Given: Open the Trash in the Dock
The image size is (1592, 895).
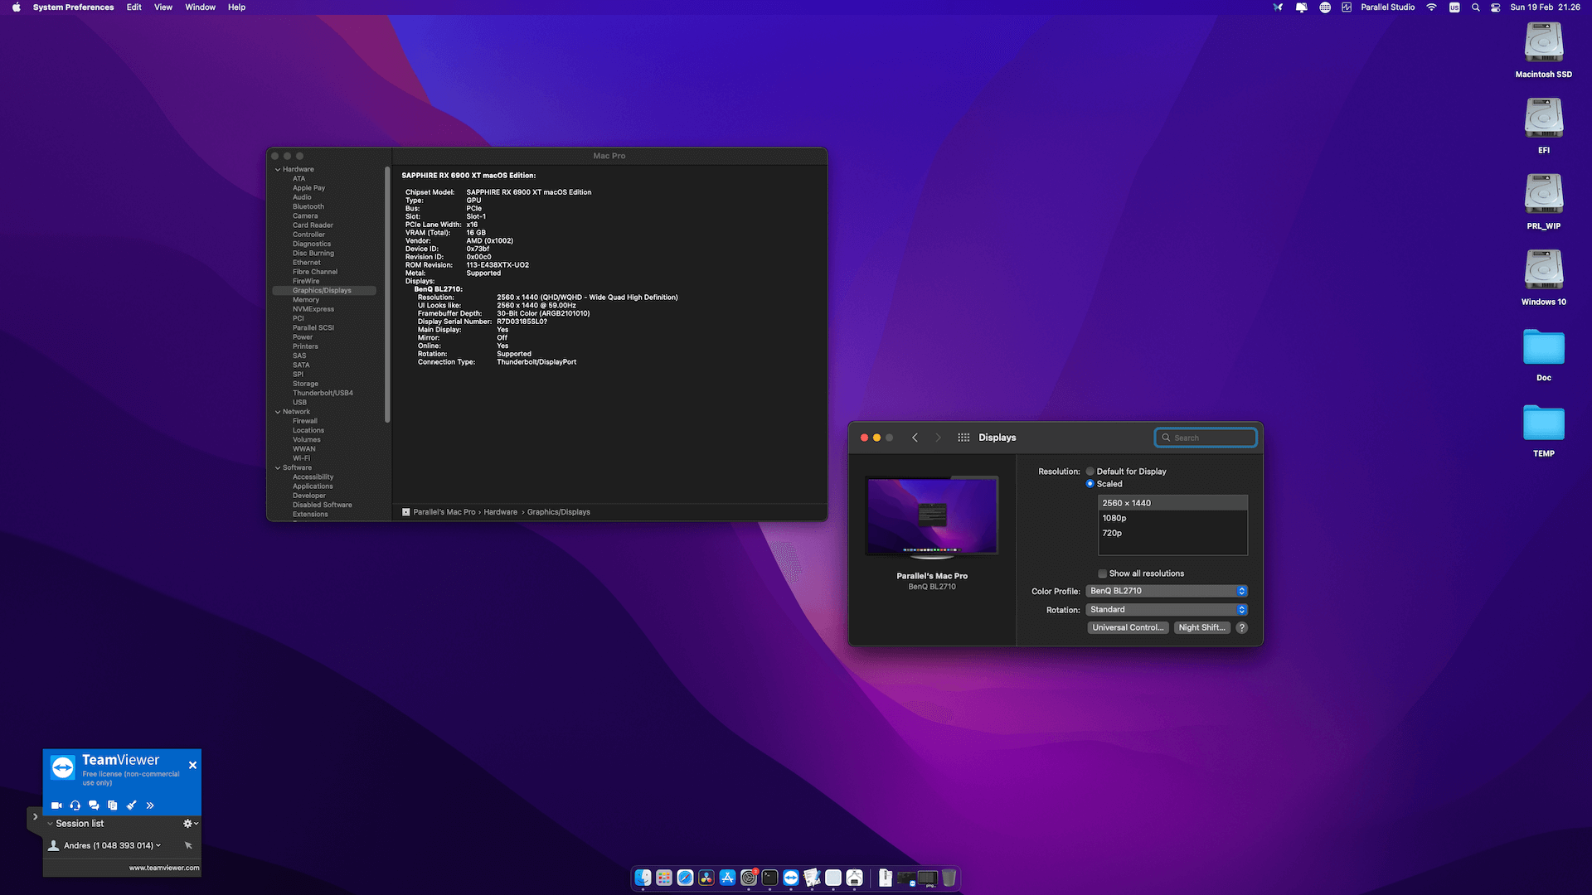Looking at the screenshot, I should coord(949,878).
